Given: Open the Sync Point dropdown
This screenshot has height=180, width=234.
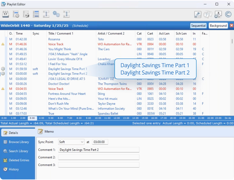Looking at the screenshot, I should (71, 142).
